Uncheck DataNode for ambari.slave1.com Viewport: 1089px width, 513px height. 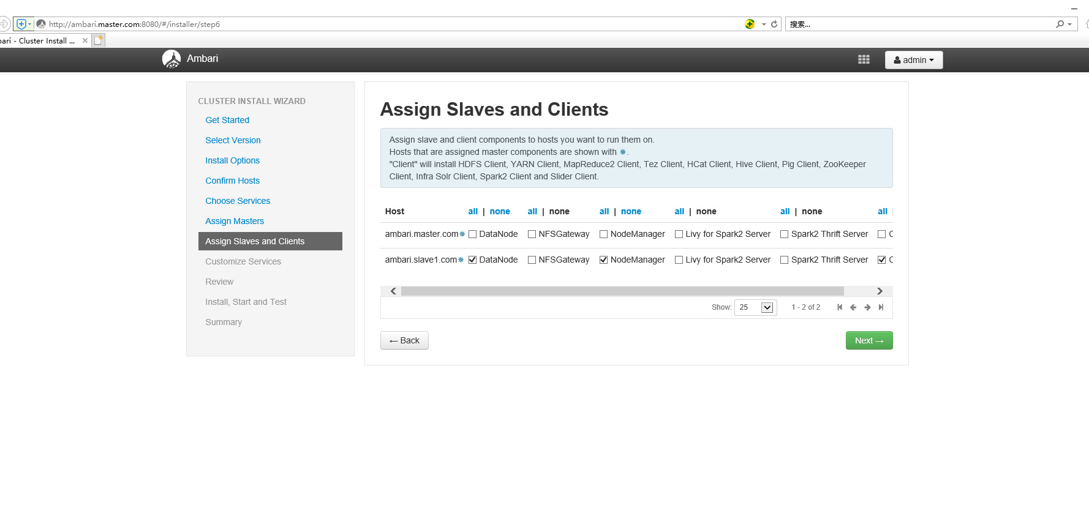coord(472,260)
